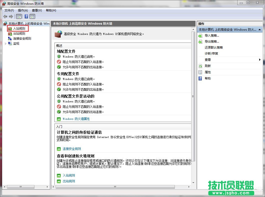选择左侧树中的监视节点
The image size is (265, 197).
(16, 44)
